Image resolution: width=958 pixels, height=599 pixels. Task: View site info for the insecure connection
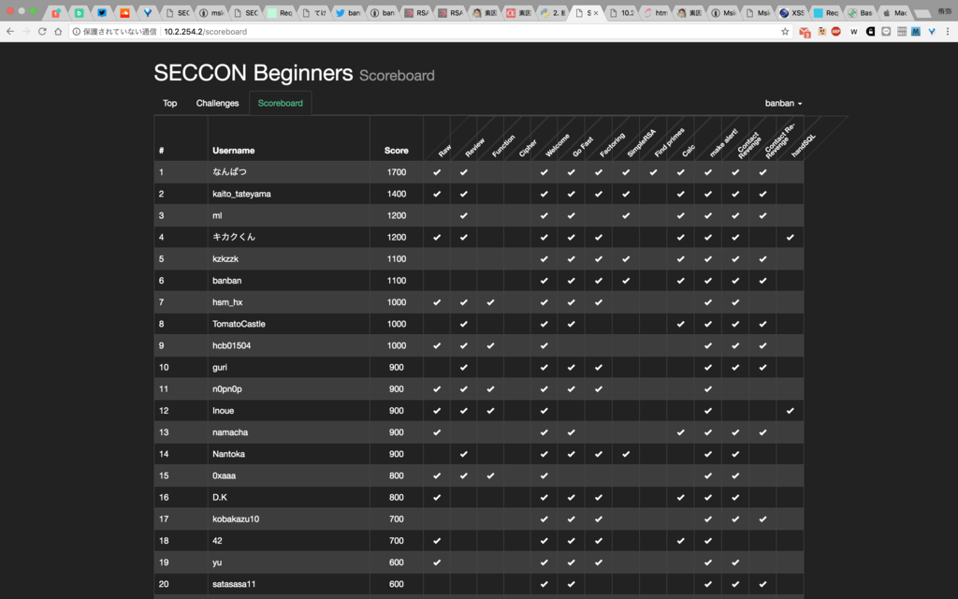pyautogui.click(x=77, y=31)
